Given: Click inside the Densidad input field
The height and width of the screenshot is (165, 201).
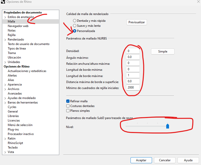Looking at the screenshot, I should click(133, 51).
